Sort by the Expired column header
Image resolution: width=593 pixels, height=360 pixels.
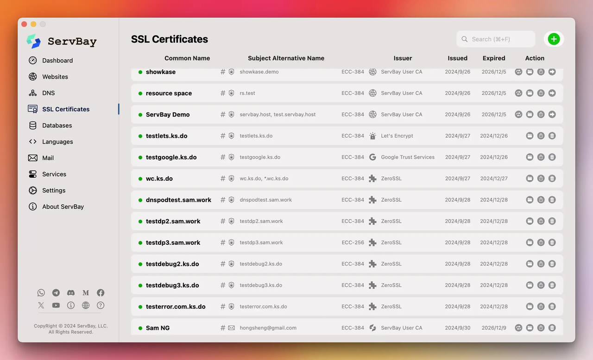493,58
